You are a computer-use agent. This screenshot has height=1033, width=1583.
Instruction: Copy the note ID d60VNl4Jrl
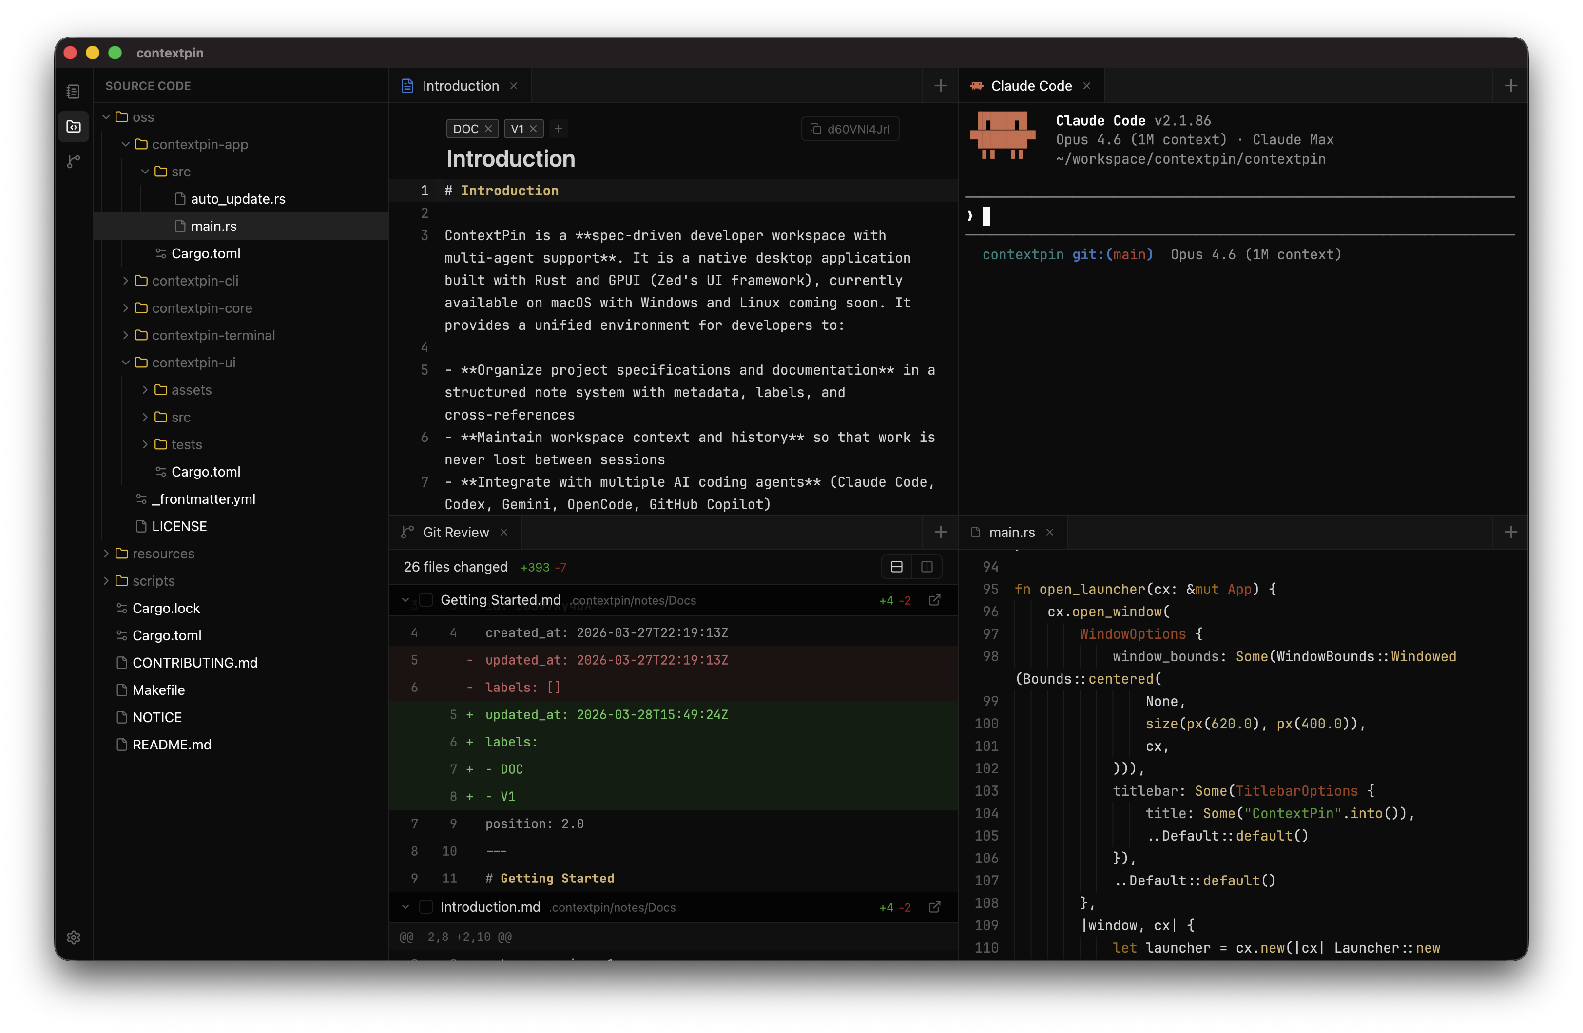tap(850, 129)
